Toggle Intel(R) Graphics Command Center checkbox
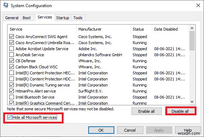 point(11,103)
